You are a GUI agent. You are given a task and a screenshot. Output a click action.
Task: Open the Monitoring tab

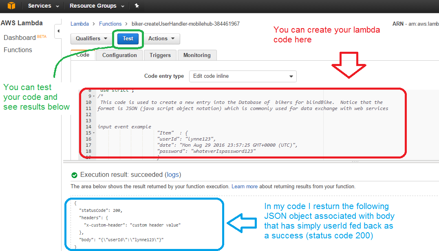tap(197, 55)
